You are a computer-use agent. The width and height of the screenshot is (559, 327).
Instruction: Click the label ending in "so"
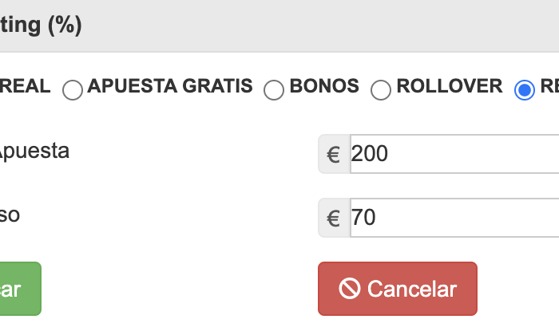pos(10,215)
